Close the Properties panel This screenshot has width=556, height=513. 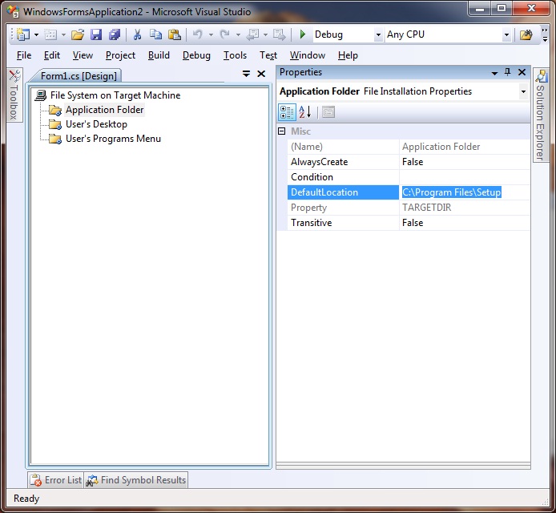(x=522, y=72)
